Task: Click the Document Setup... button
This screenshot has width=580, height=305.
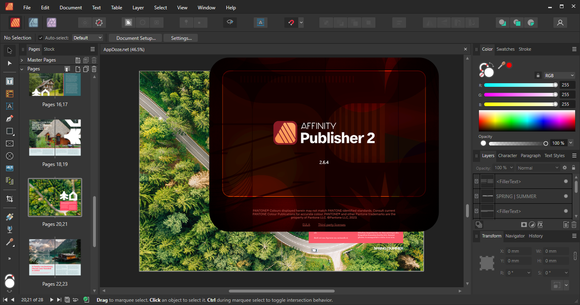Action: (135, 38)
